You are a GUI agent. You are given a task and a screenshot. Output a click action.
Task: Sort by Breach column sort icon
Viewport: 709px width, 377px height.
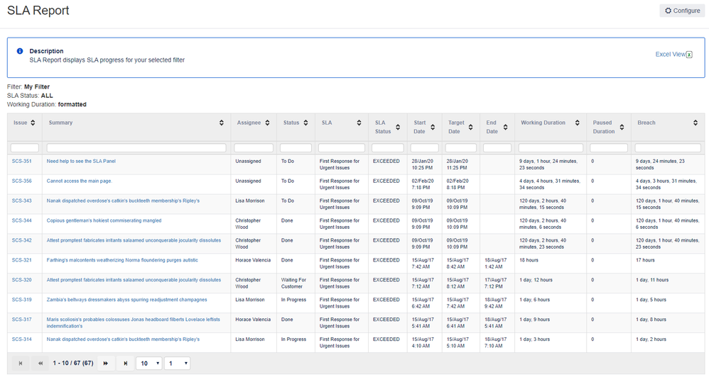696,123
